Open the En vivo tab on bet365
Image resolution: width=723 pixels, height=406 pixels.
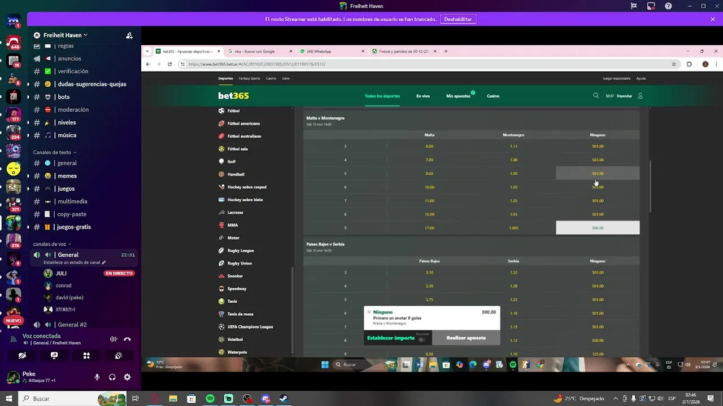click(423, 96)
